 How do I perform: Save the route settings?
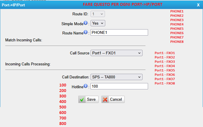tap(88, 99)
